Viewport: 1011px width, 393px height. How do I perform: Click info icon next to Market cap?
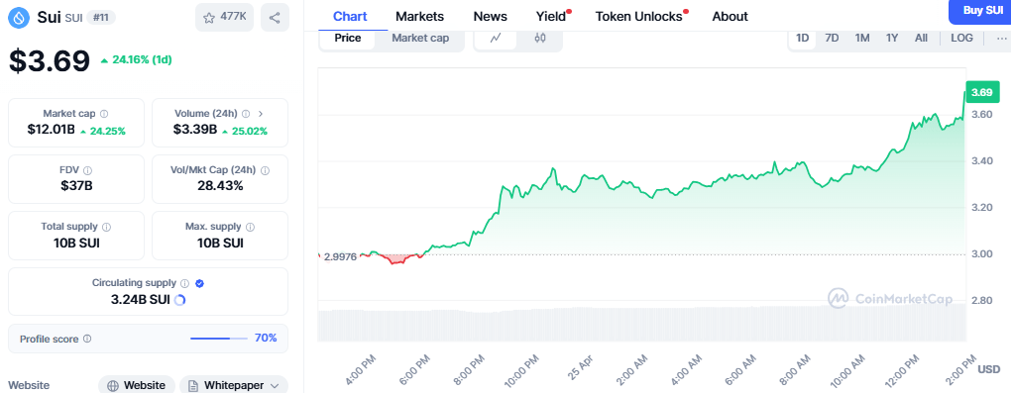point(104,114)
